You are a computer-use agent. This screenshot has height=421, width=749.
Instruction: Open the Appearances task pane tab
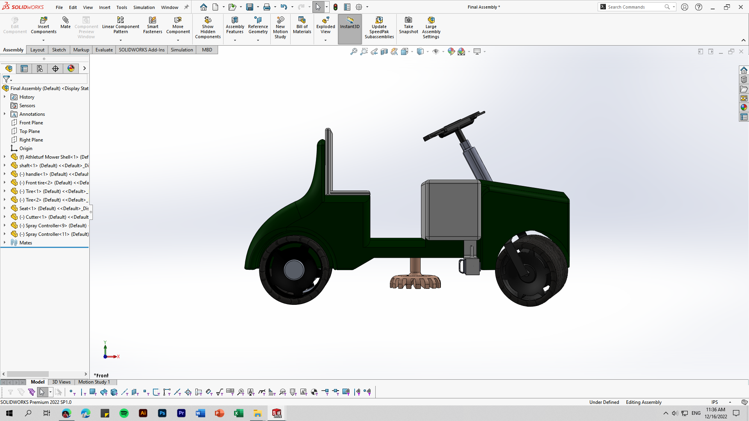(744, 108)
